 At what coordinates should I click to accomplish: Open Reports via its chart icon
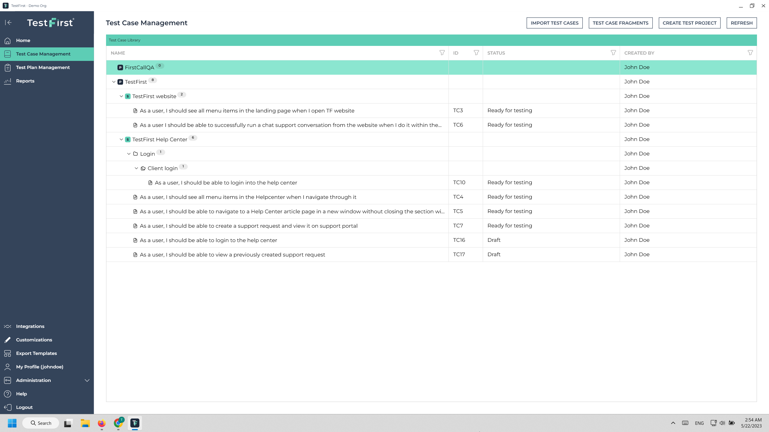tap(8, 81)
